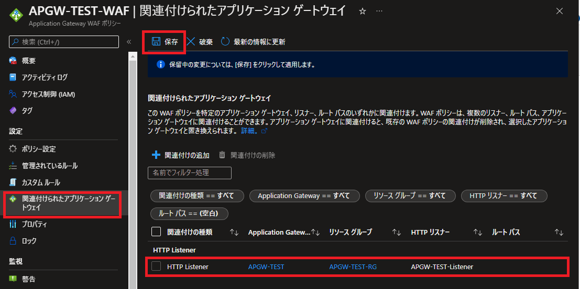Screen dimensions: 580x289
Task: Open リソース グループ == すべて filter
Action: [x=410, y=196]
